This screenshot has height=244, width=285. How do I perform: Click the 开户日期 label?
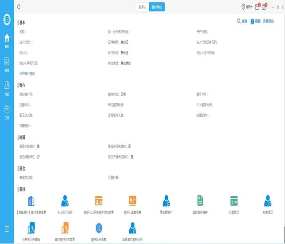click(202, 32)
